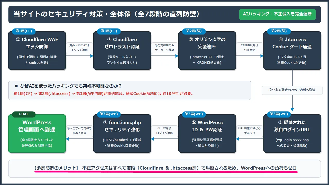Click the "第1層(CF)" tag above Cloudflare WAF box

point(24,31)
